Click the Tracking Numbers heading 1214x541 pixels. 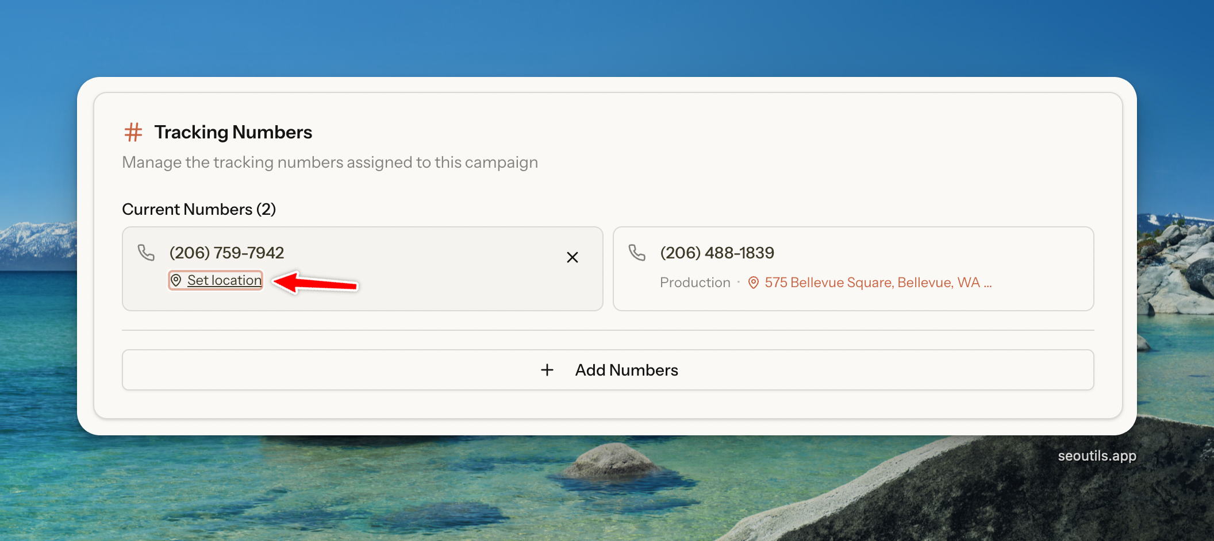tap(233, 132)
